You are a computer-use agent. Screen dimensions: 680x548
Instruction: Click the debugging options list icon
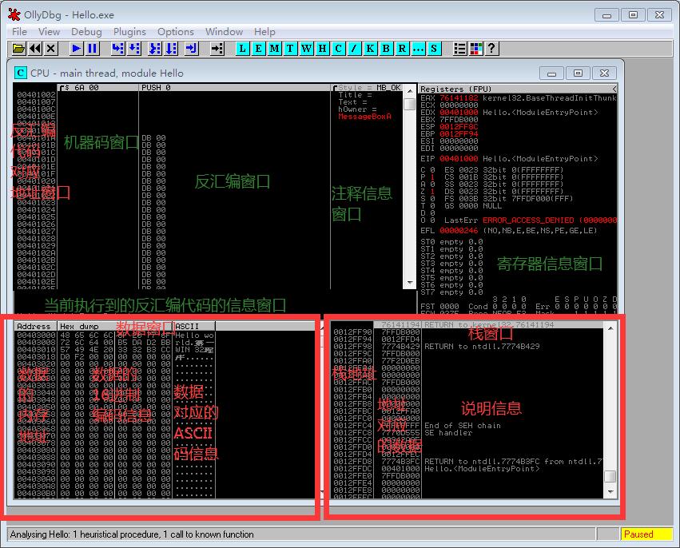tap(459, 48)
